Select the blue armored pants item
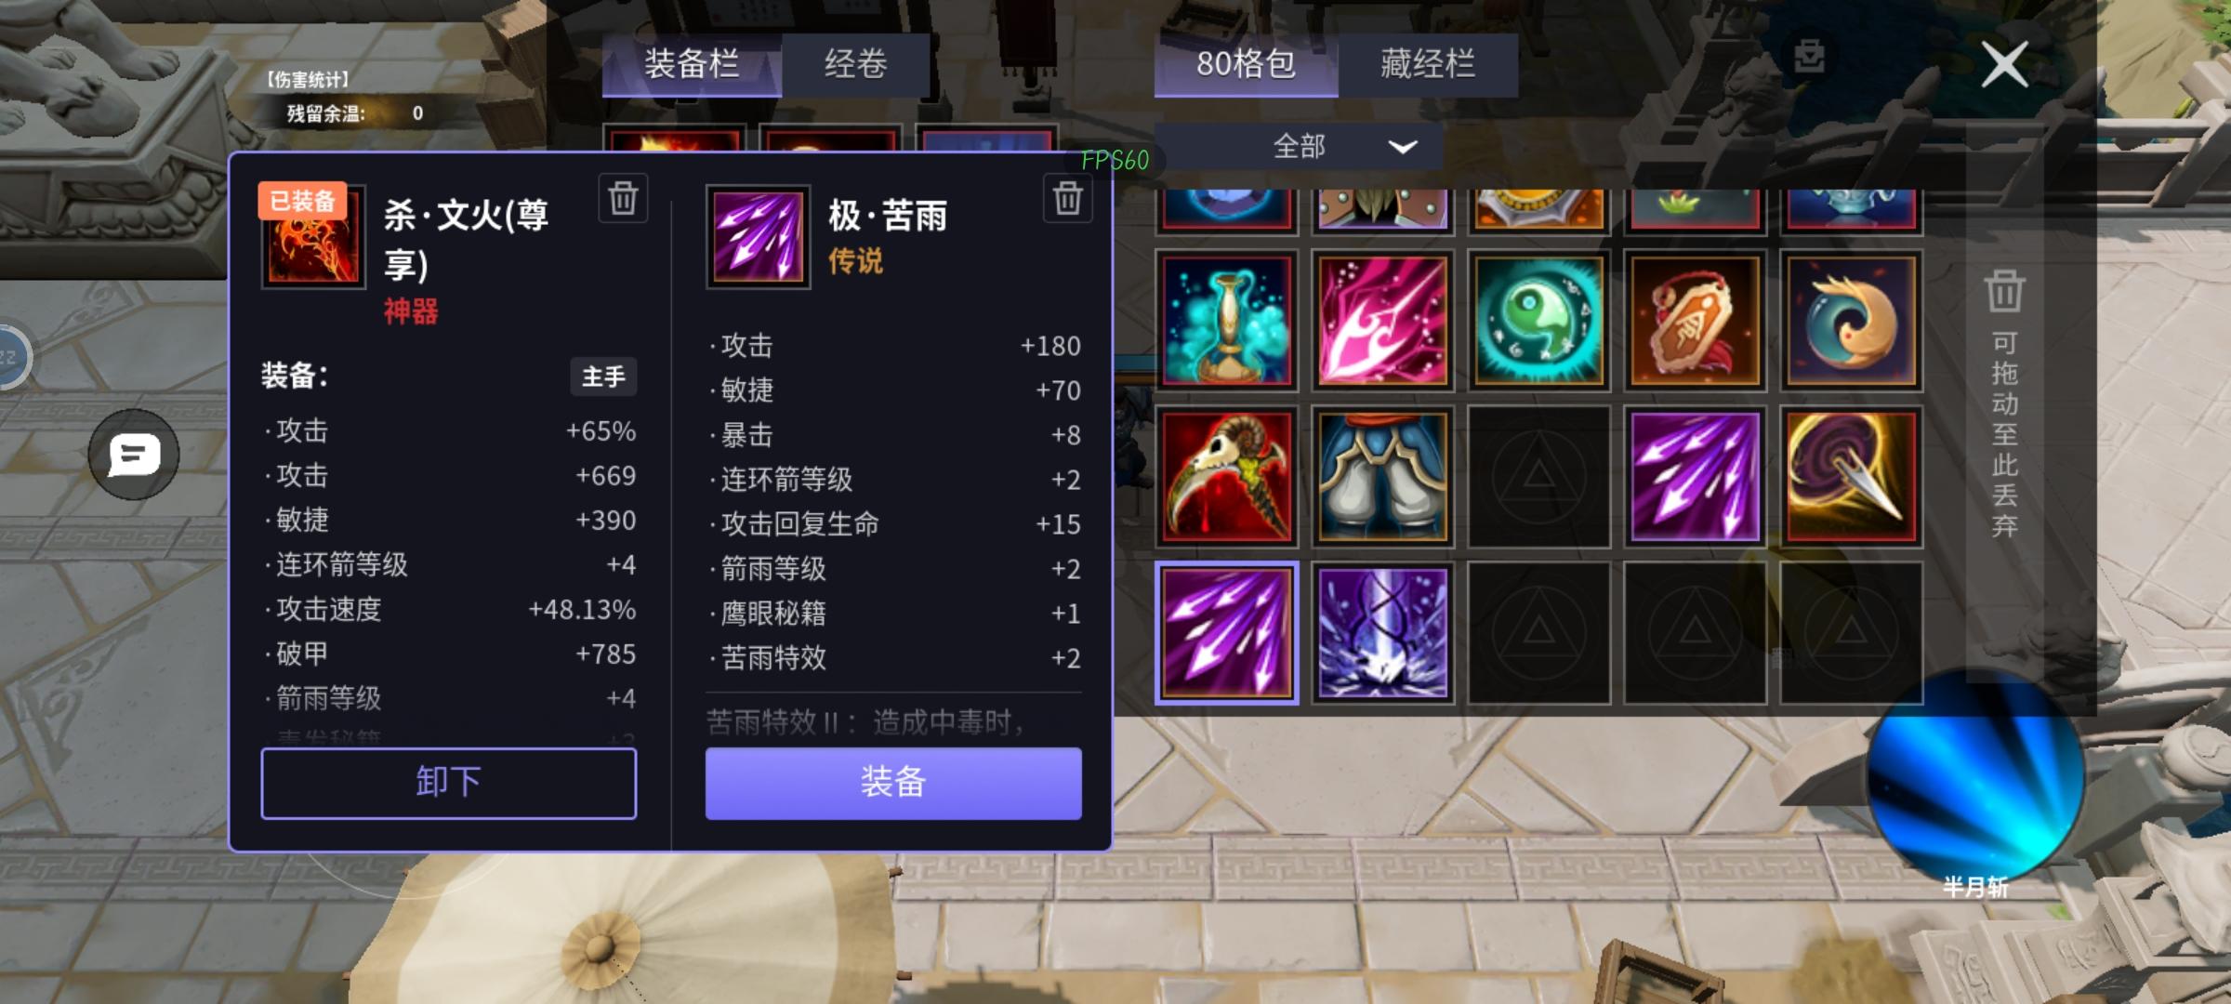The image size is (2231, 1004). click(1382, 477)
